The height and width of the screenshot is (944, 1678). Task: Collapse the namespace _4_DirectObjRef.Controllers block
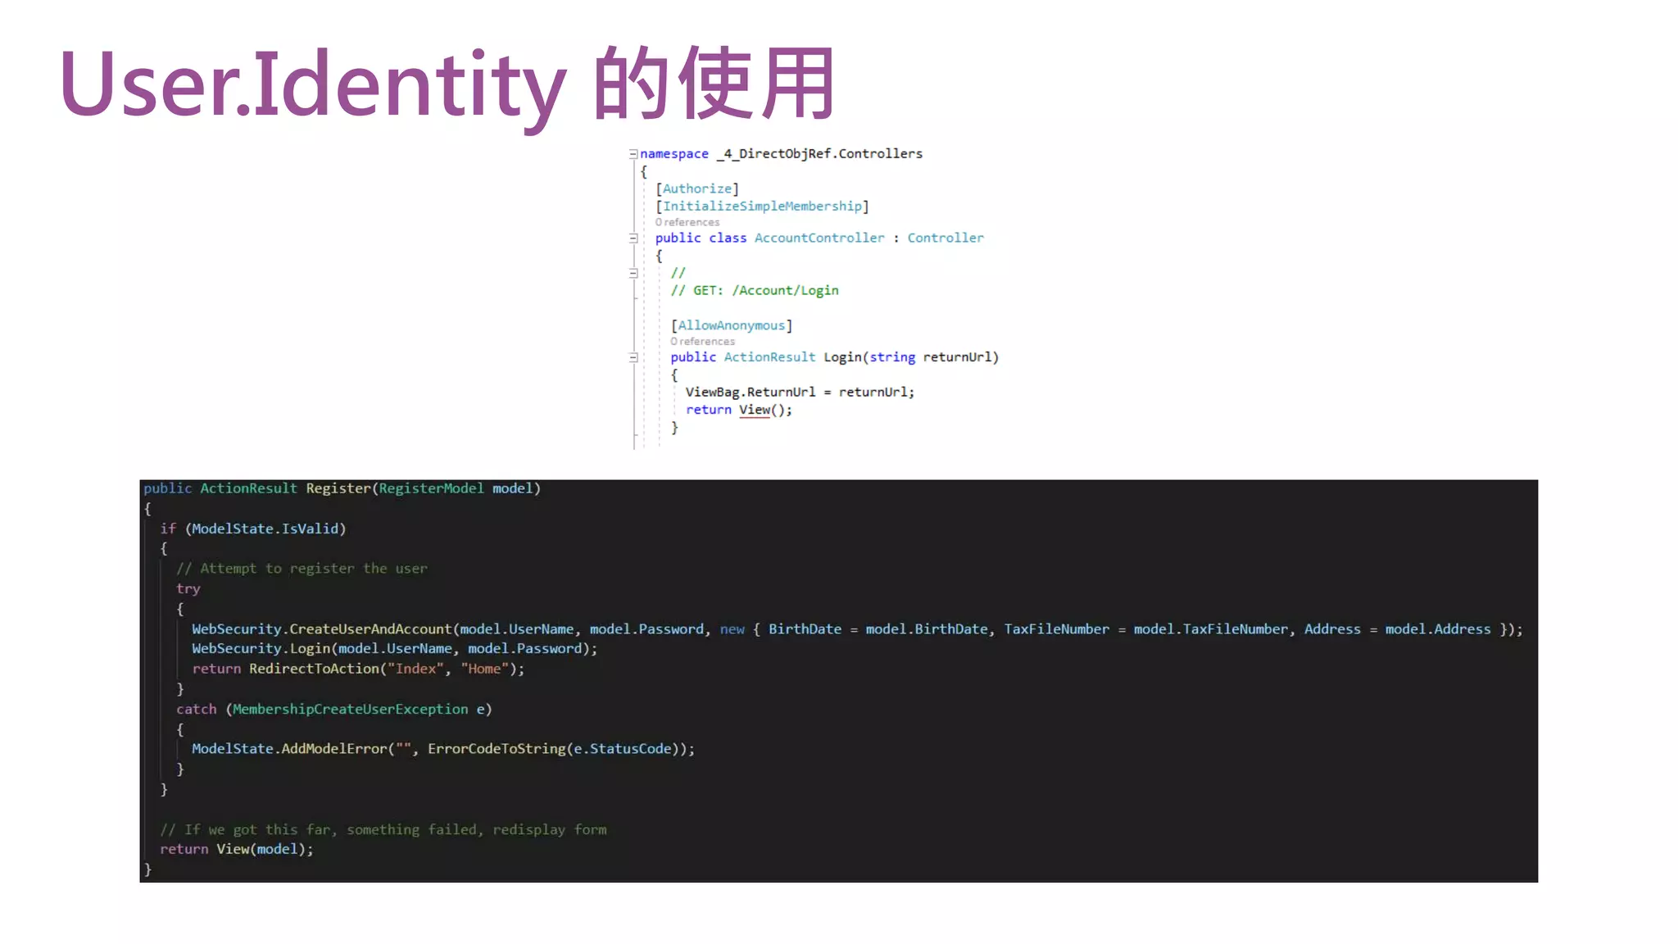pyautogui.click(x=633, y=154)
